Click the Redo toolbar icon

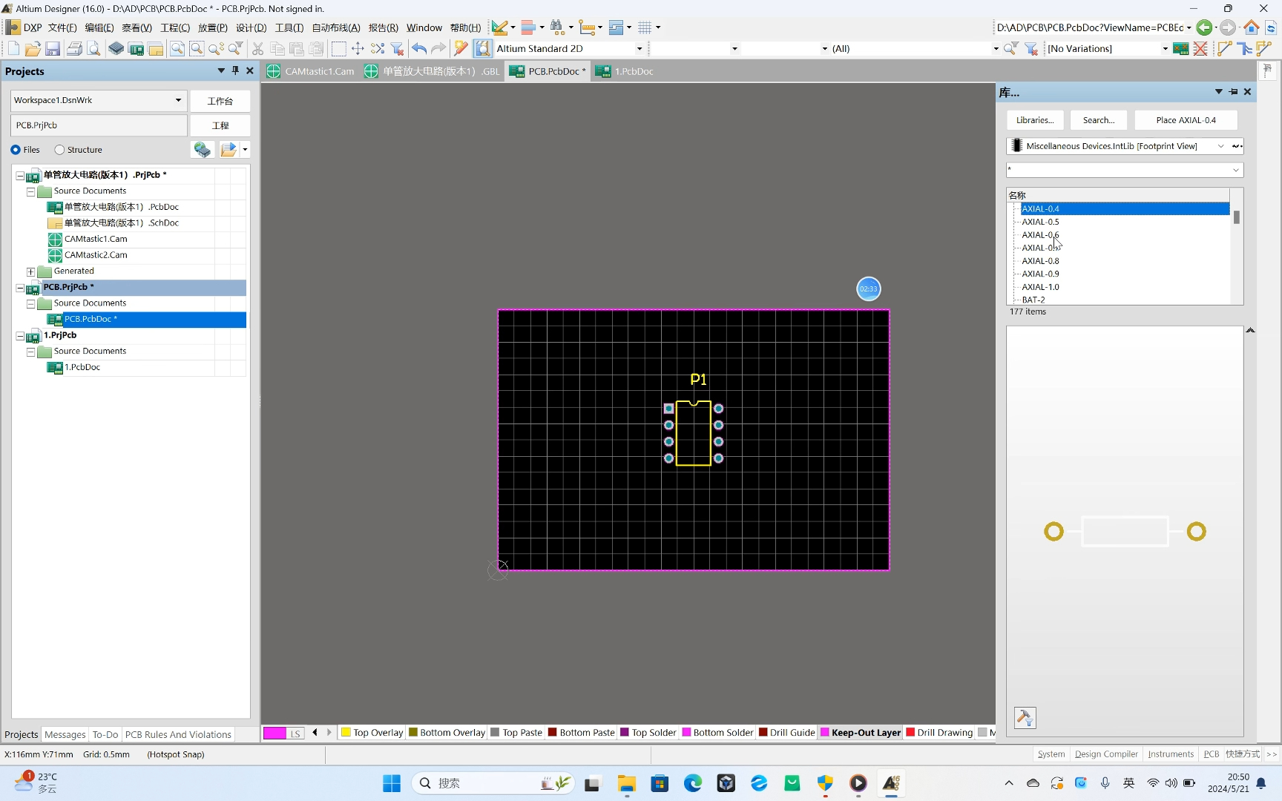[438, 48]
